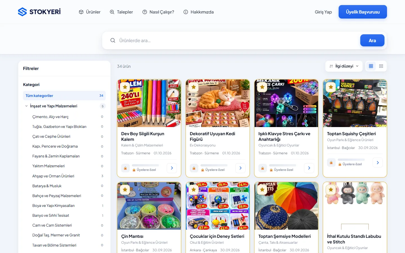This screenshot has height=253, width=405.
Task: Open İthal Kutulu Standlı Labubu ve Stitch title
Action: [x=354, y=239]
